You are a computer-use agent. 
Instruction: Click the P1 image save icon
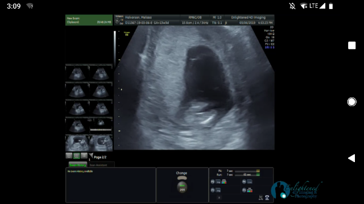click(x=218, y=190)
